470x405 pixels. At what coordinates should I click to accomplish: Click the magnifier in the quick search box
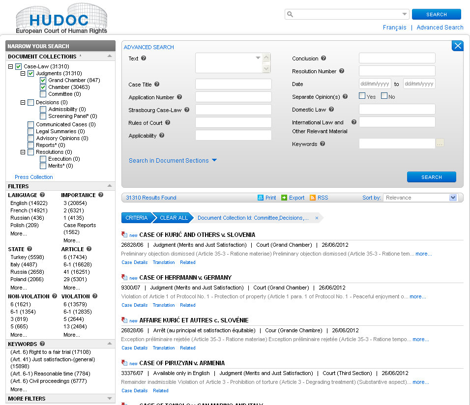[x=291, y=14]
